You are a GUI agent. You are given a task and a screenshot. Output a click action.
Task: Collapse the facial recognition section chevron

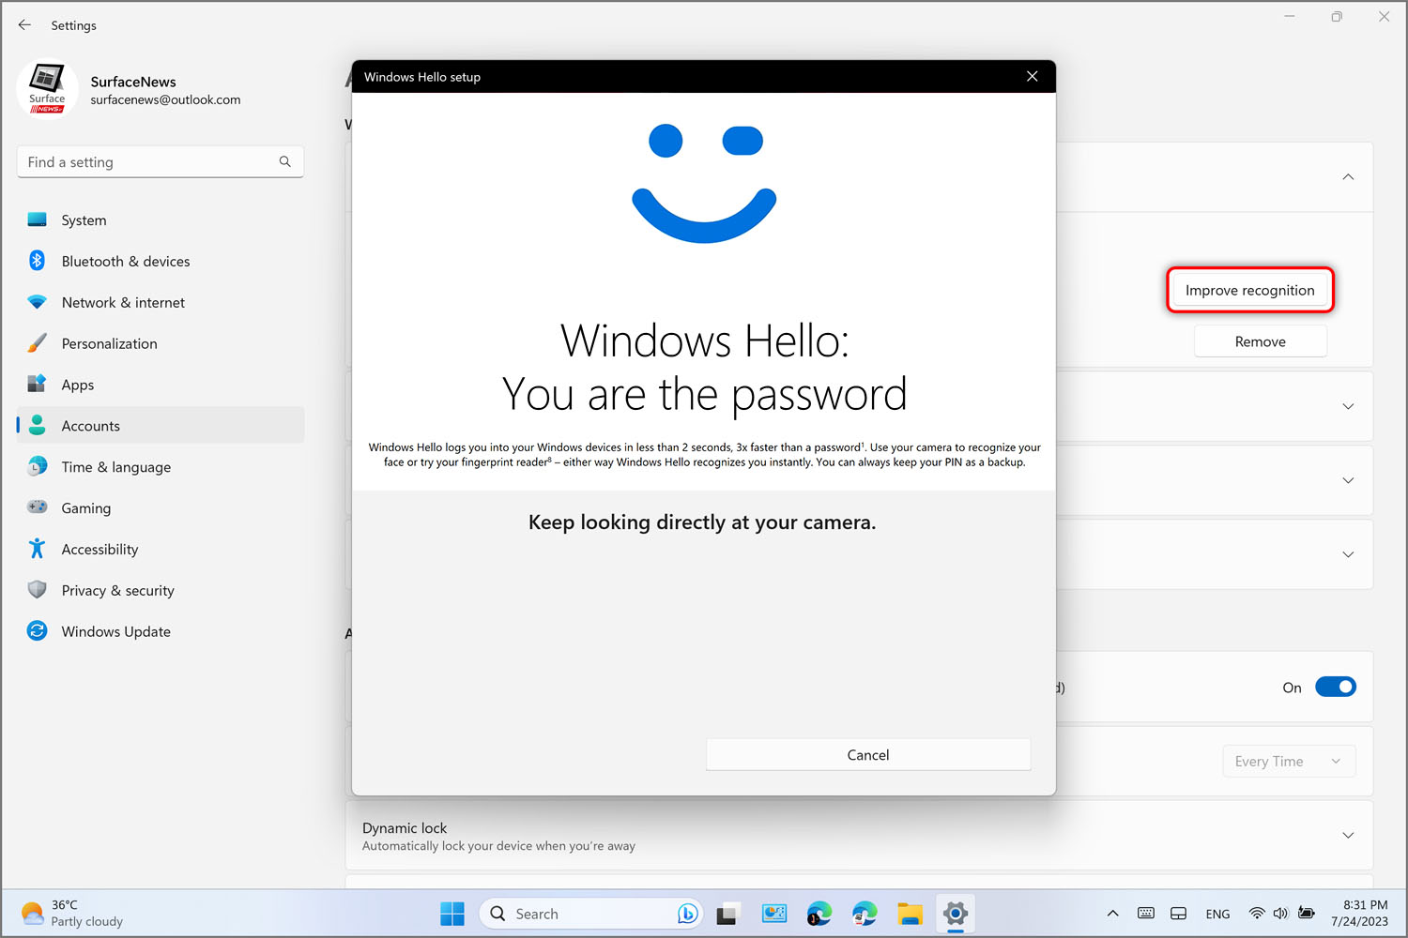[1348, 177]
